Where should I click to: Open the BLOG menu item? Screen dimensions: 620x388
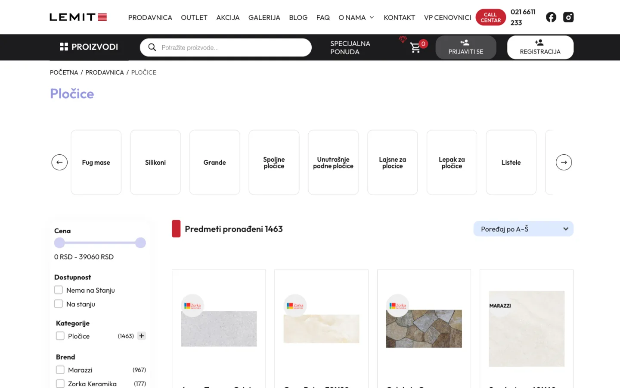pyautogui.click(x=298, y=18)
